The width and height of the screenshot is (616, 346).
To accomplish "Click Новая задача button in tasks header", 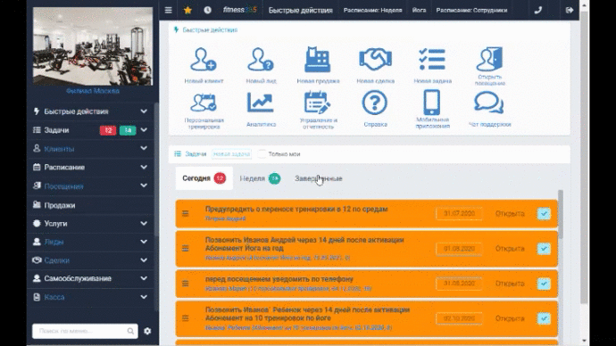I will 231,154.
